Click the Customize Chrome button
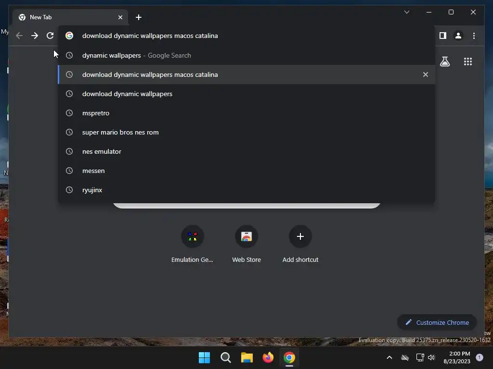493x369 pixels. tap(437, 322)
